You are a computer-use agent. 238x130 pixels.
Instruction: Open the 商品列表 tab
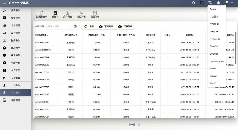click(95, 15)
